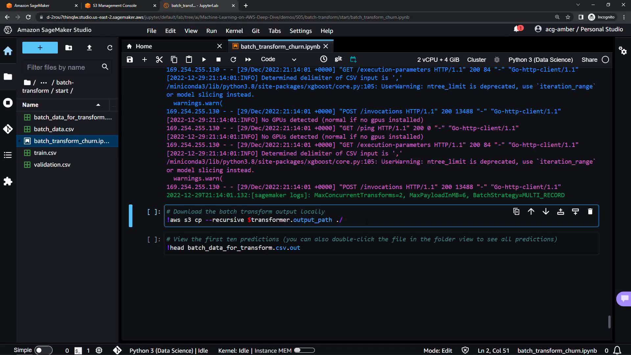Restart the kernel from the toolbar

click(233, 59)
